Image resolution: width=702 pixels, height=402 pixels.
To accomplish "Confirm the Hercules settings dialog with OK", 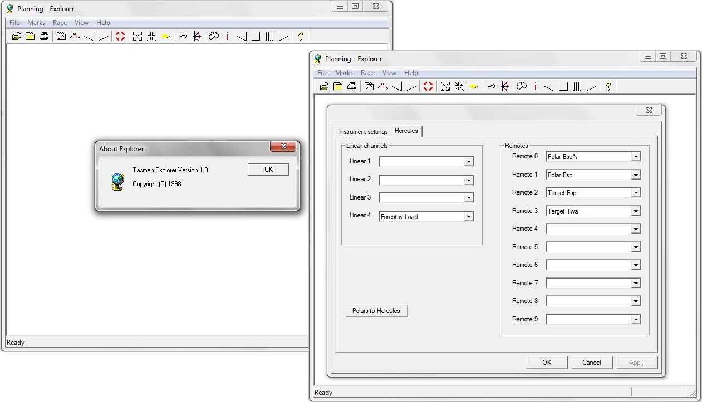I will 547,363.
